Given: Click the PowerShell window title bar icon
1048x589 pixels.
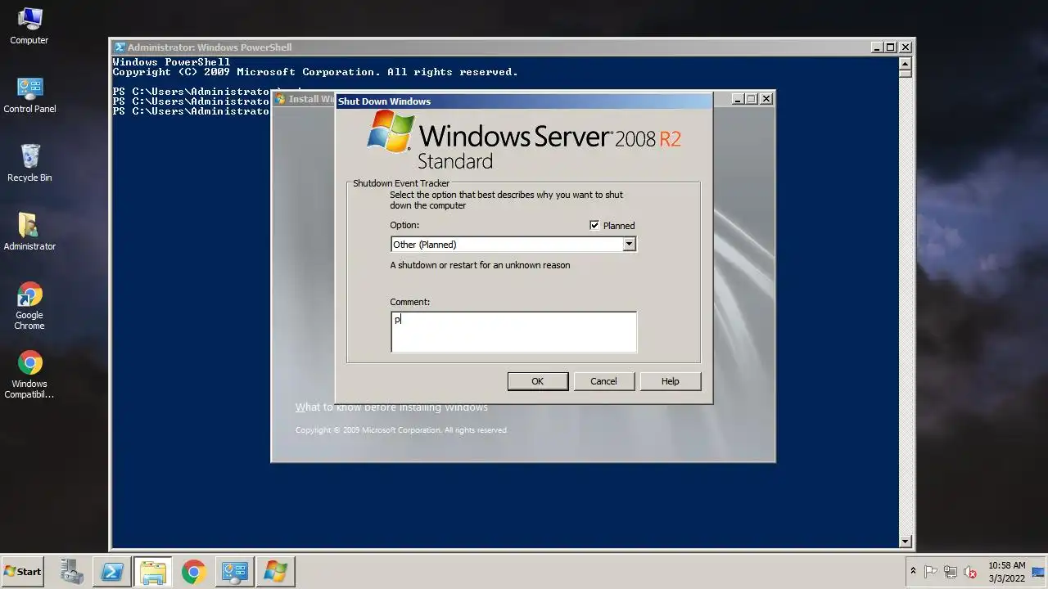Looking at the screenshot, I should pos(120,47).
